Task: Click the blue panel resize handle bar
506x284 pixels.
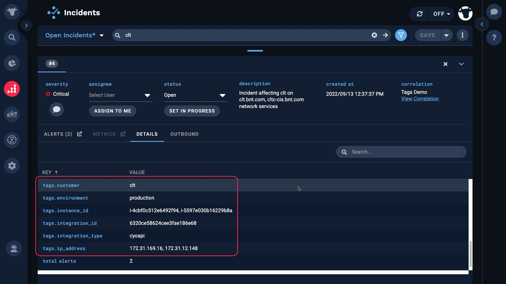Action: coord(255,51)
